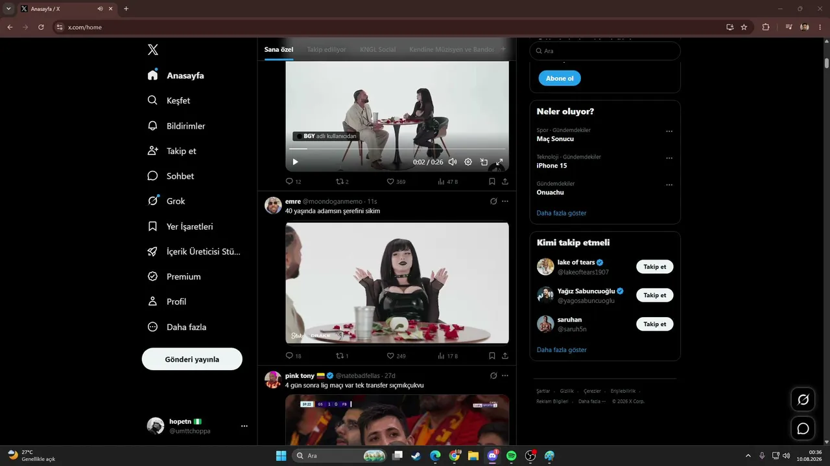
Task: Open Chrome media controls icon
Action: click(x=788, y=27)
